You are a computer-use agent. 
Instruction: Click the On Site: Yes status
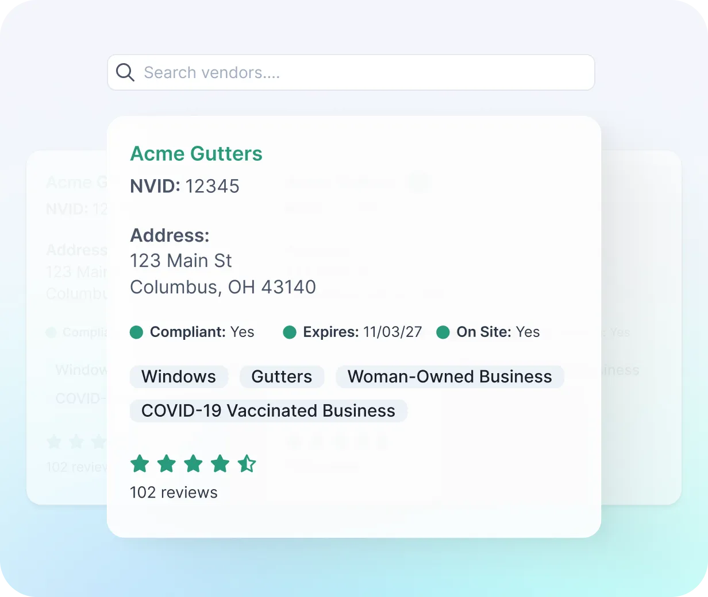coord(498,332)
